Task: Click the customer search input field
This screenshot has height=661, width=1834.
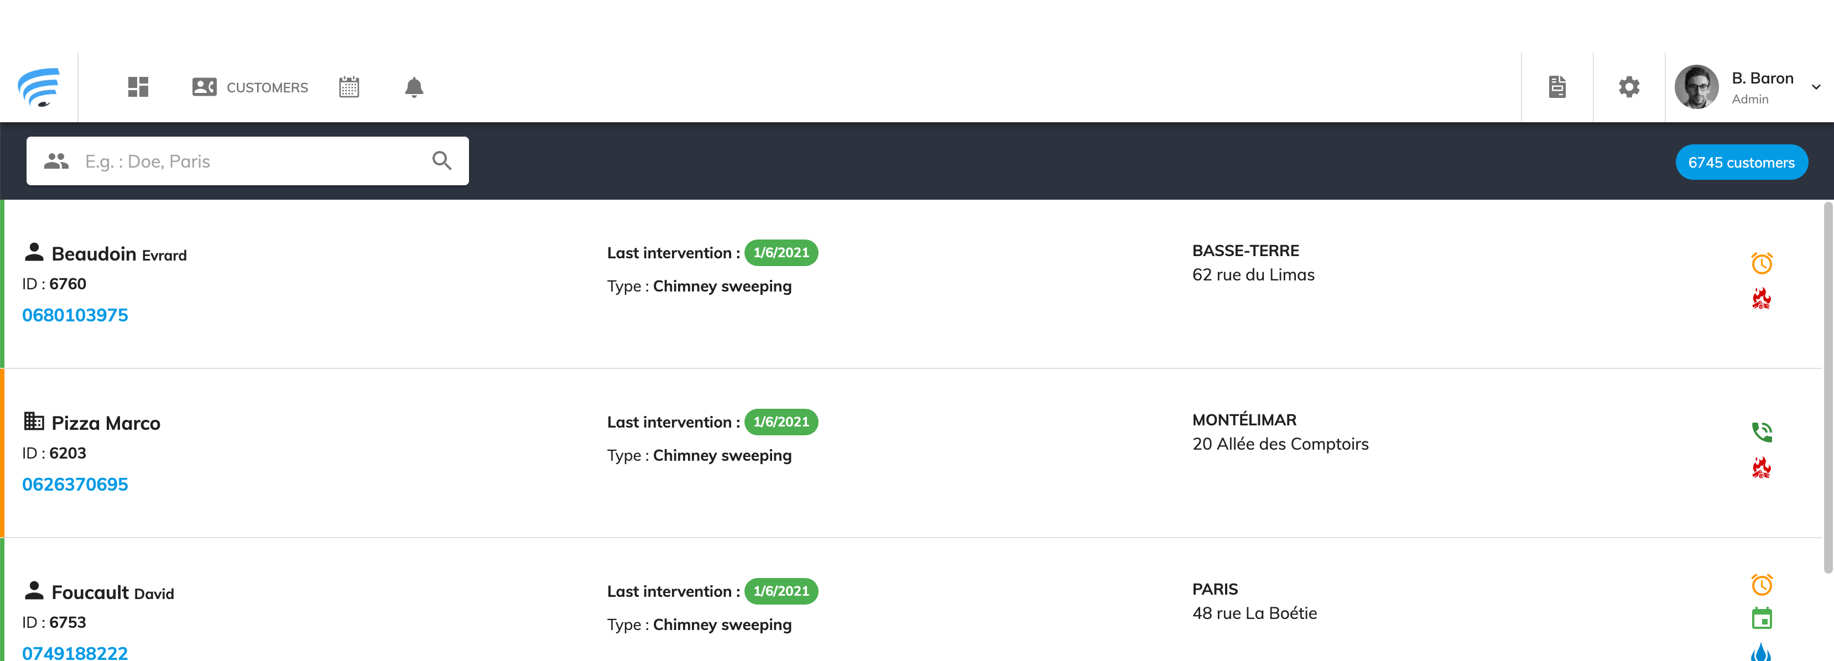Action: (235, 160)
